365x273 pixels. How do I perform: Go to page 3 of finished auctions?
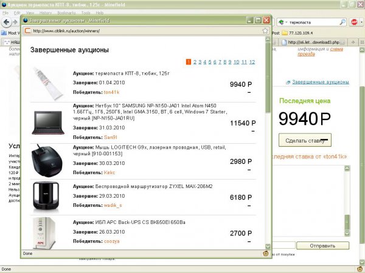pos(200,62)
